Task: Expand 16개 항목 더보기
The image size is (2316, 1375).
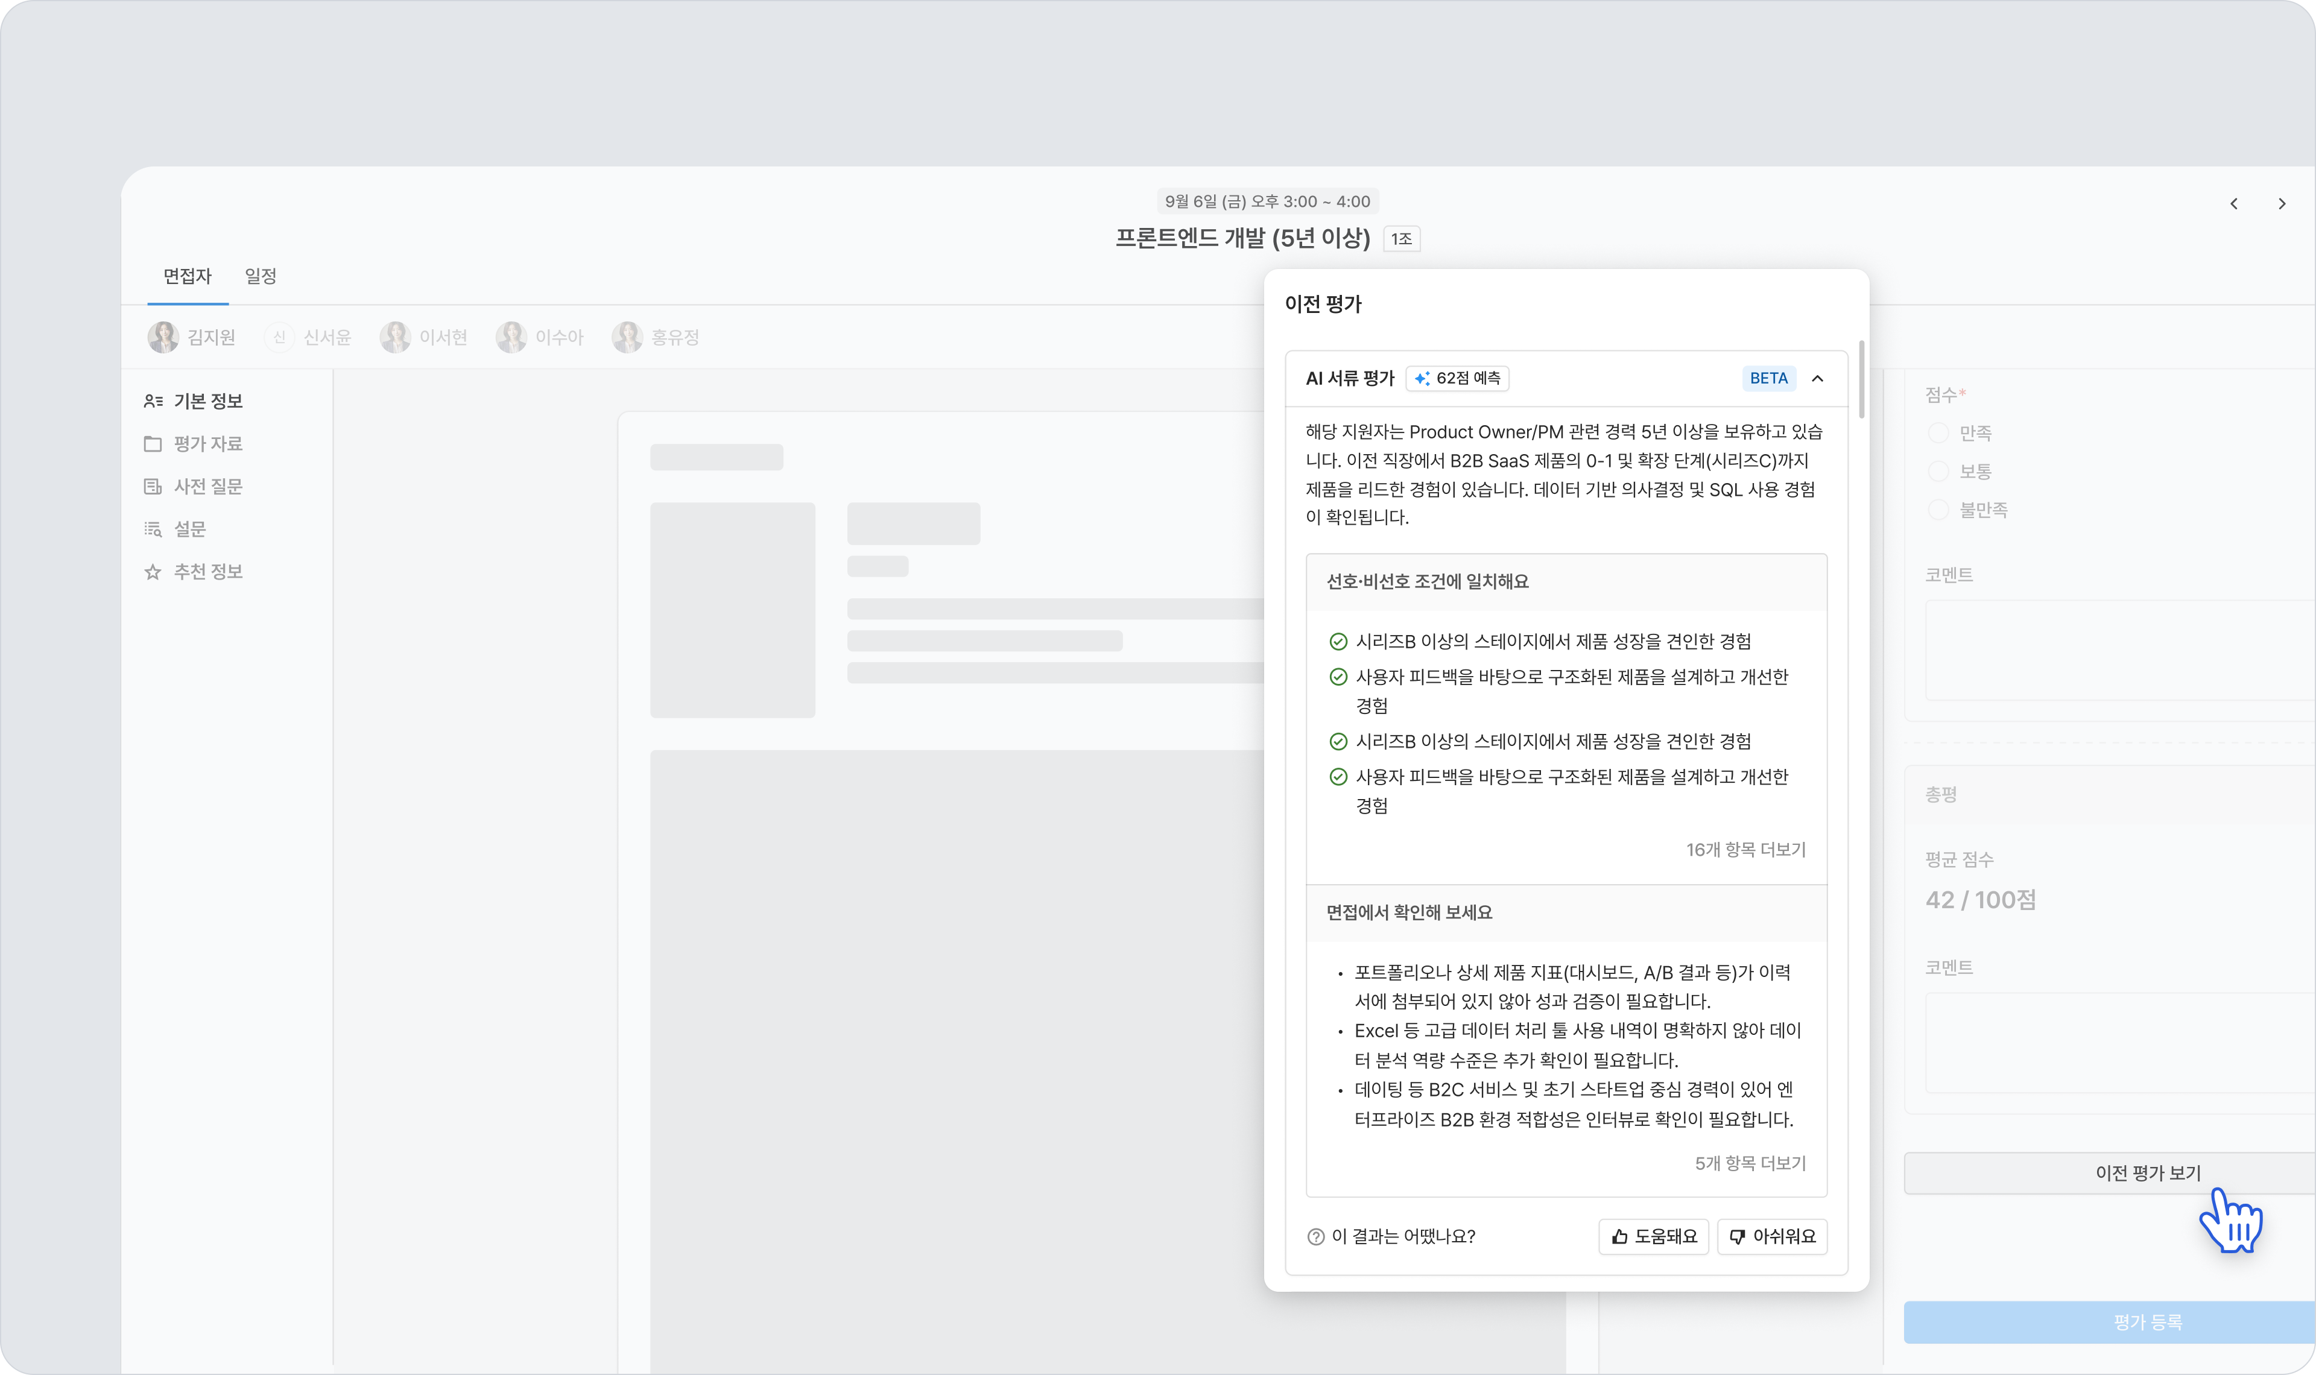Action: click(x=1745, y=850)
